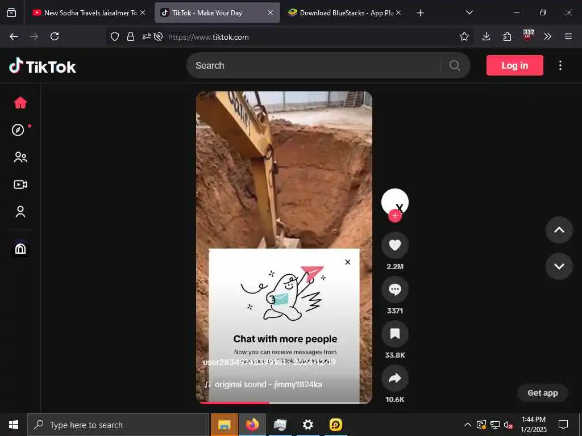582x436 pixels.
Task: Click the Windows taskbar search box
Action: point(118,425)
